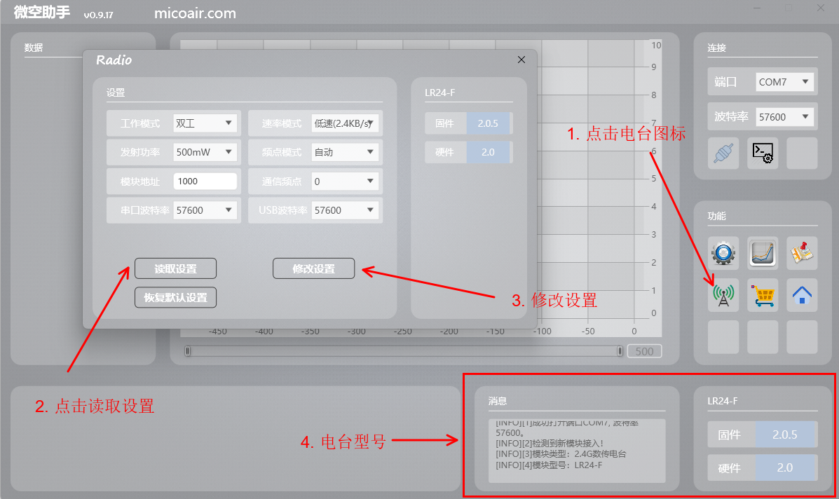Image resolution: width=839 pixels, height=499 pixels.
Task: Click the 读取设置 button
Action: [x=175, y=268]
